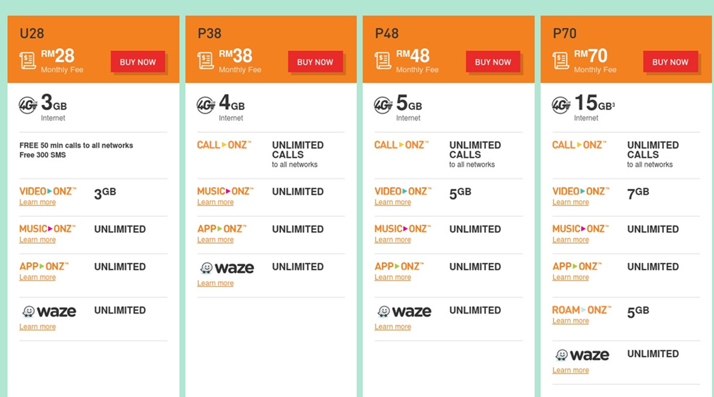
Task: Click the 4G icon next to 4GB
Action: (205, 105)
